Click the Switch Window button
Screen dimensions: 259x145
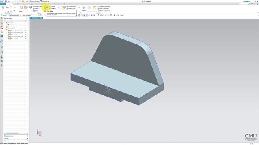[34, 1]
